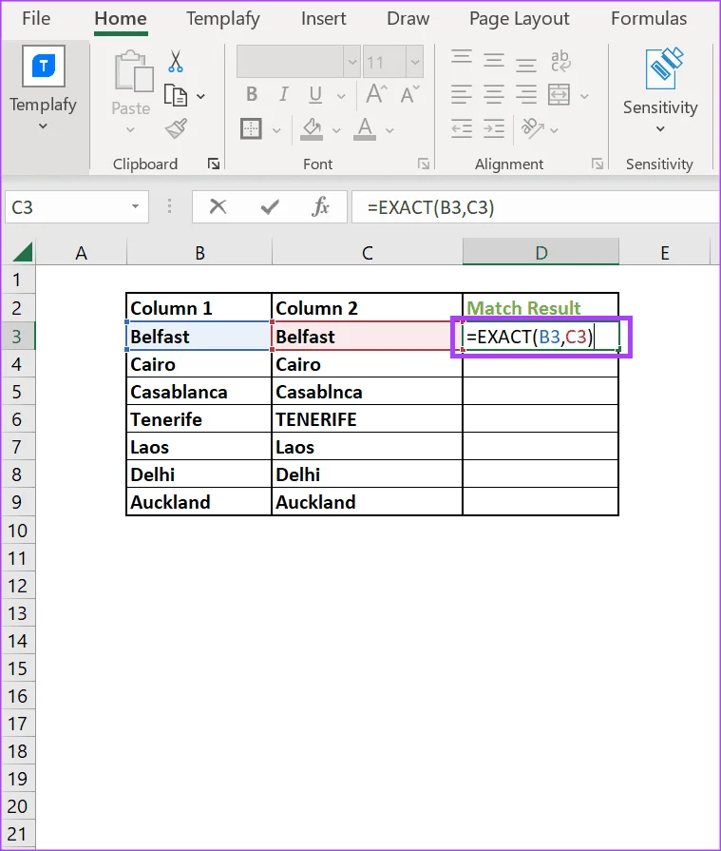This screenshot has width=721, height=851.
Task: Select cell containing Casablnca
Action: pyautogui.click(x=367, y=392)
